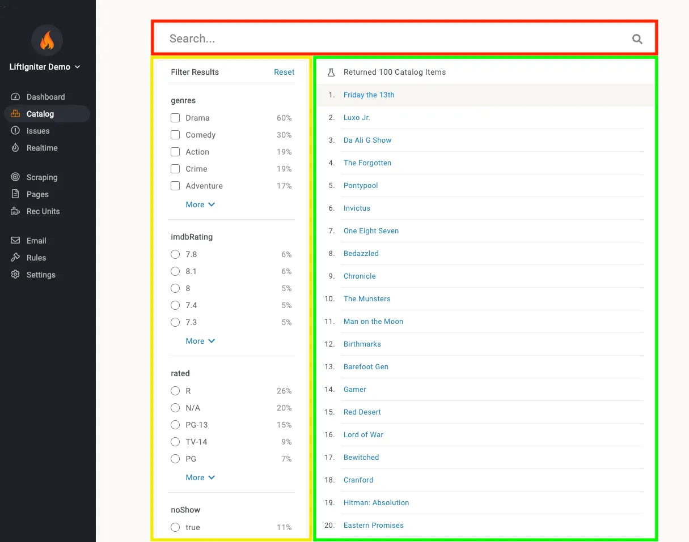Click the Pages document icon

(15, 194)
